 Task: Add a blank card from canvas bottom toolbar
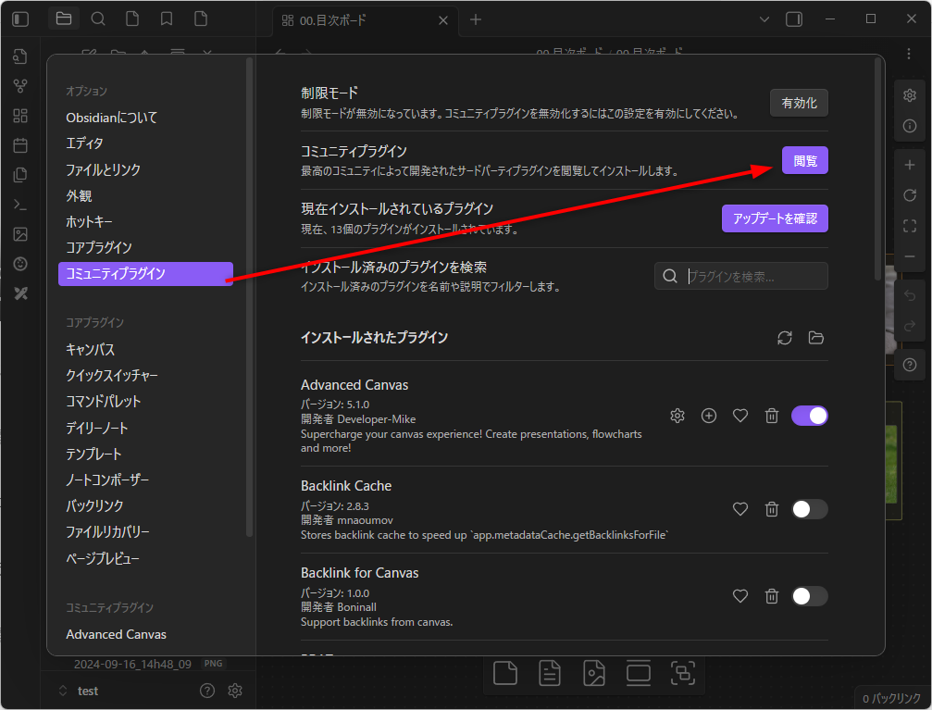505,674
